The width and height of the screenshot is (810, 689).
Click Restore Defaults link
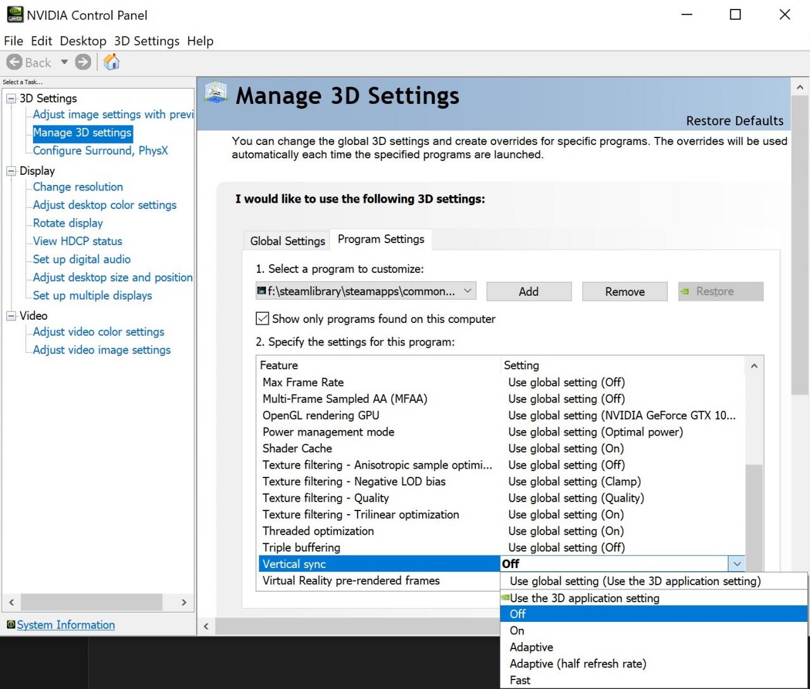pos(734,121)
